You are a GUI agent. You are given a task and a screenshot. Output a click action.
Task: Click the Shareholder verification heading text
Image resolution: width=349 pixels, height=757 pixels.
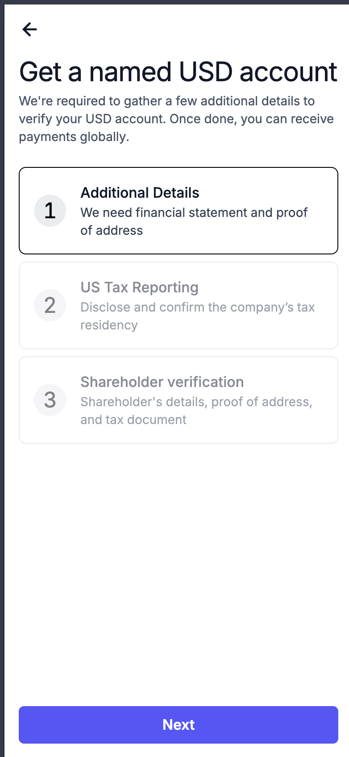tap(162, 382)
